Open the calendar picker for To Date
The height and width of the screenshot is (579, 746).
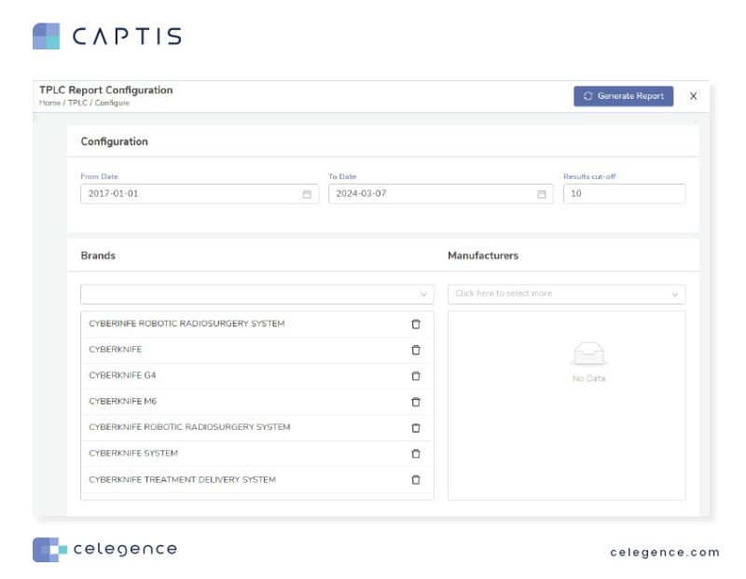[x=542, y=194]
